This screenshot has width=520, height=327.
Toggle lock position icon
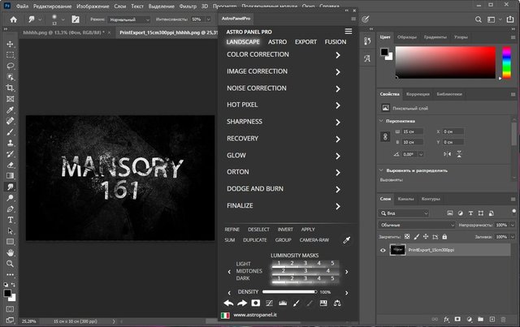pos(426,237)
